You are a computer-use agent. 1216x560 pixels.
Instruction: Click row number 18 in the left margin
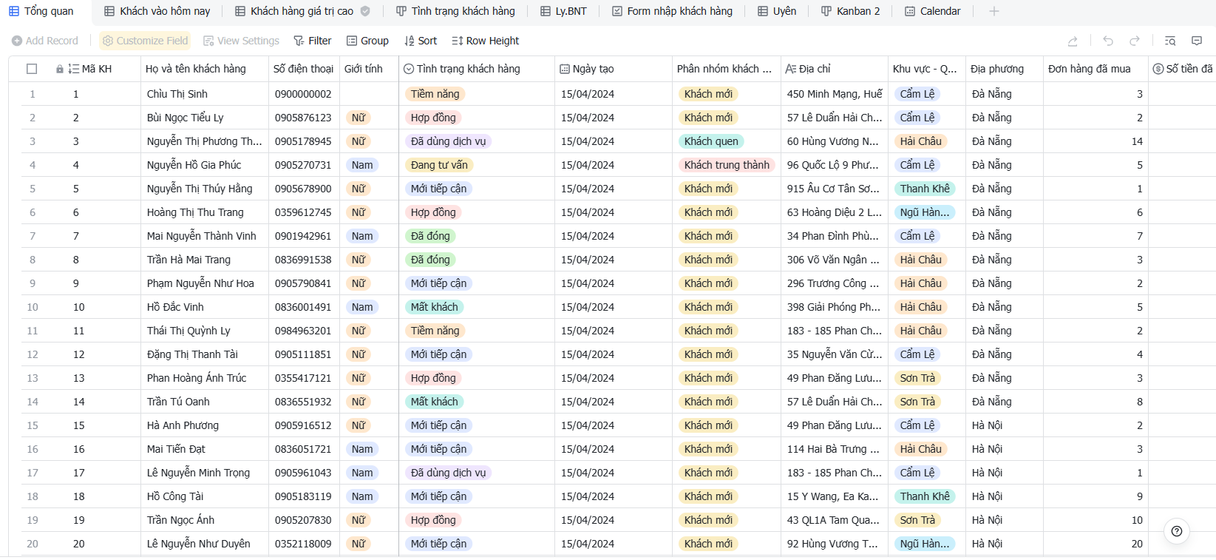[33, 496]
